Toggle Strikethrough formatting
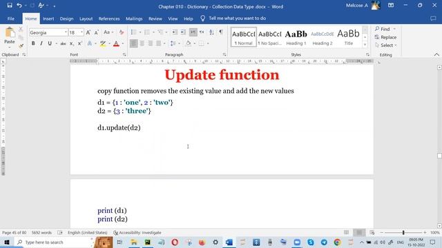 click(x=63, y=43)
